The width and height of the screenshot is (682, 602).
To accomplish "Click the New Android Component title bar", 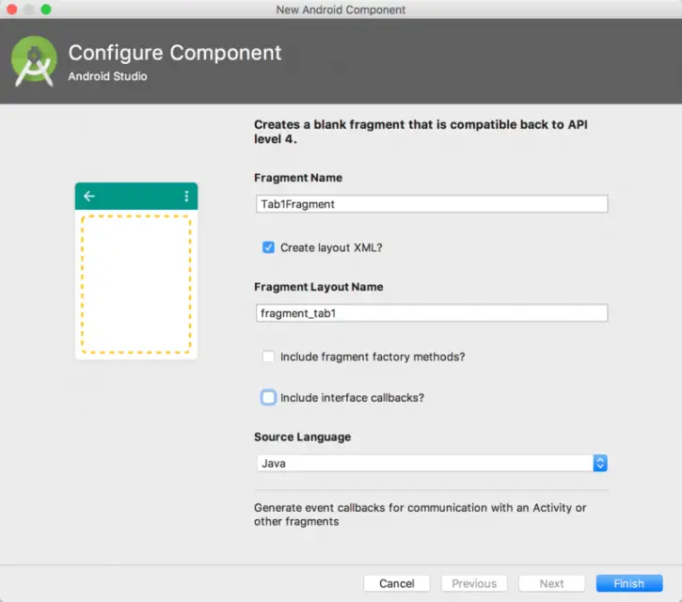I will click(x=341, y=9).
